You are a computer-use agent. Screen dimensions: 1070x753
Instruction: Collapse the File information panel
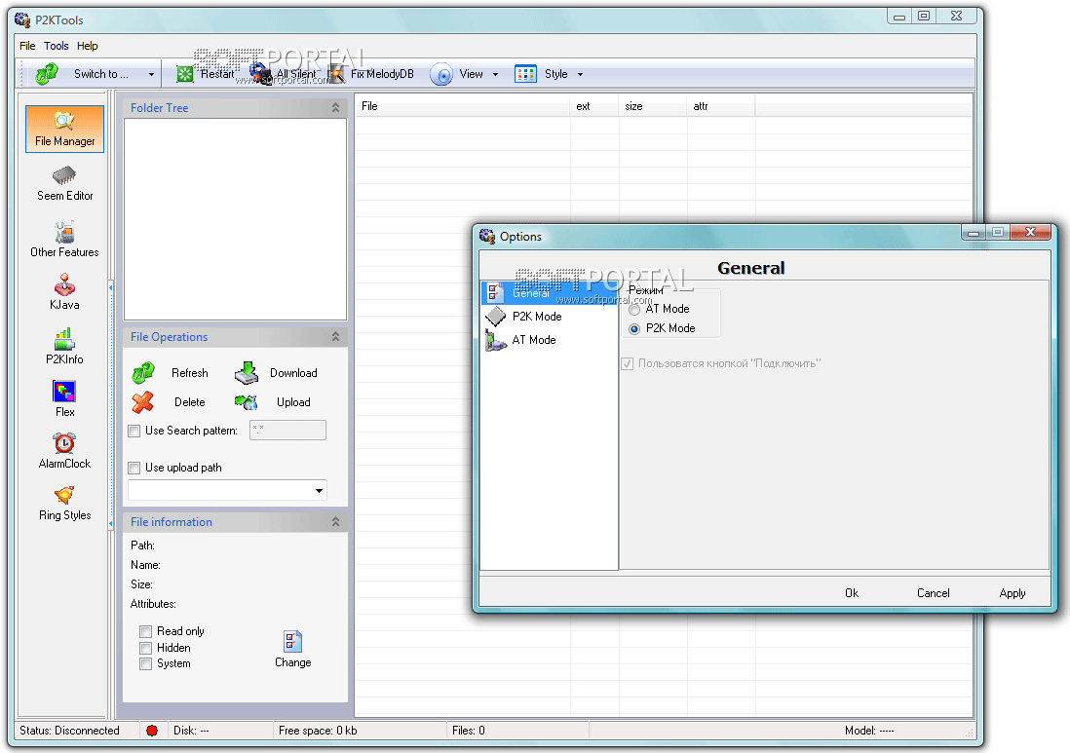tap(336, 522)
